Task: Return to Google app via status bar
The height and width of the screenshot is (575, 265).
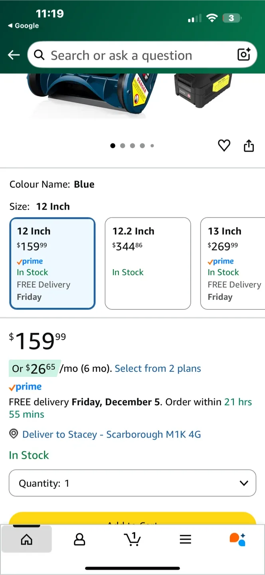Action: 23,26
